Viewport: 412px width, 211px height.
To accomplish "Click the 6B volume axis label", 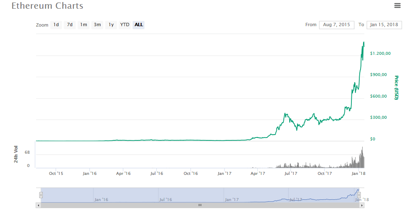I will tap(27, 152).
